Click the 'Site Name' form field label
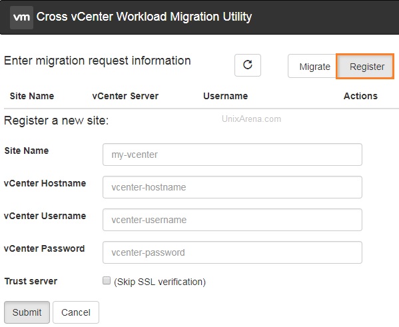This screenshot has width=399, height=327. click(x=27, y=151)
